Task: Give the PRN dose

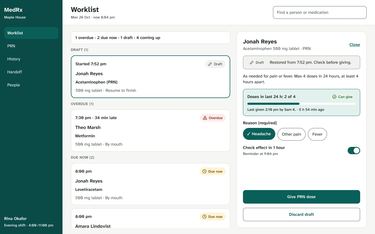Action: (x=302, y=197)
